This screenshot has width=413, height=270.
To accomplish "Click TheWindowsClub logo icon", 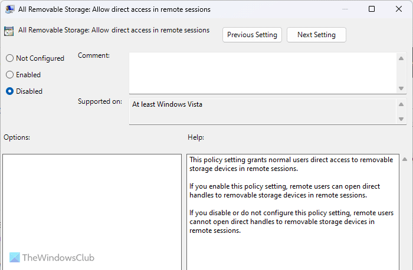I will click(13, 258).
